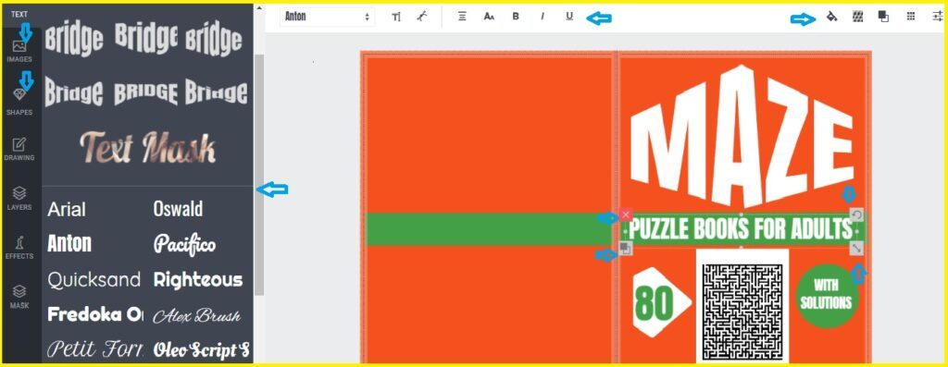Click the paint bucket fill color icon
Image resolution: width=948 pixels, height=367 pixels.
click(x=831, y=17)
